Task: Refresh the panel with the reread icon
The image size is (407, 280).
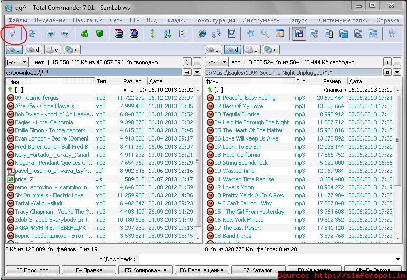Action: click(32, 33)
